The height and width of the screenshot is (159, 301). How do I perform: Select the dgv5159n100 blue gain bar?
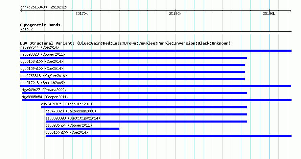pos(133,72)
